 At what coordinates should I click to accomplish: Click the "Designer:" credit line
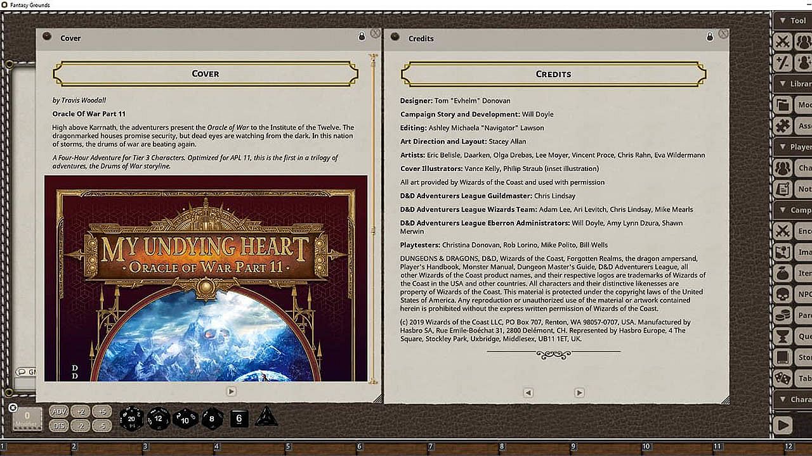click(x=455, y=101)
